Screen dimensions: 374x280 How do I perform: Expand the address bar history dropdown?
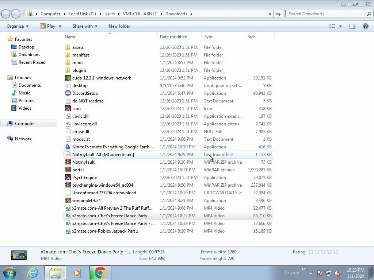click(x=270, y=14)
